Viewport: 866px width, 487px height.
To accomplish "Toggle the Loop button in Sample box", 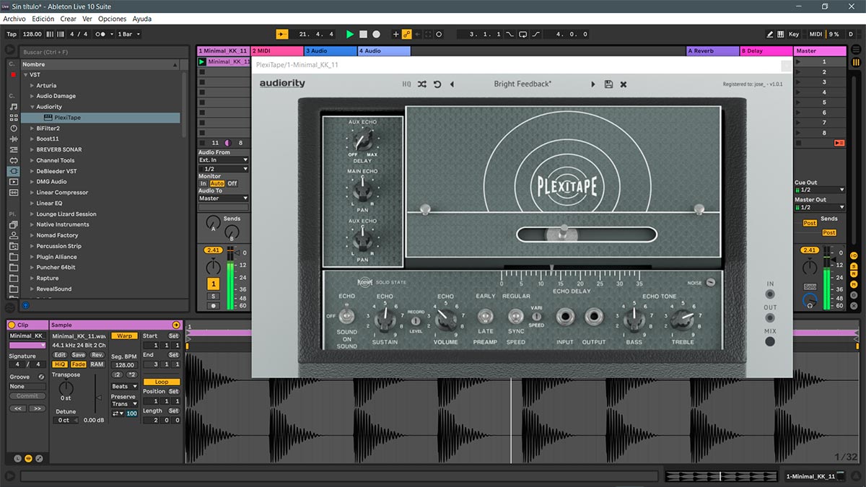I will point(162,382).
